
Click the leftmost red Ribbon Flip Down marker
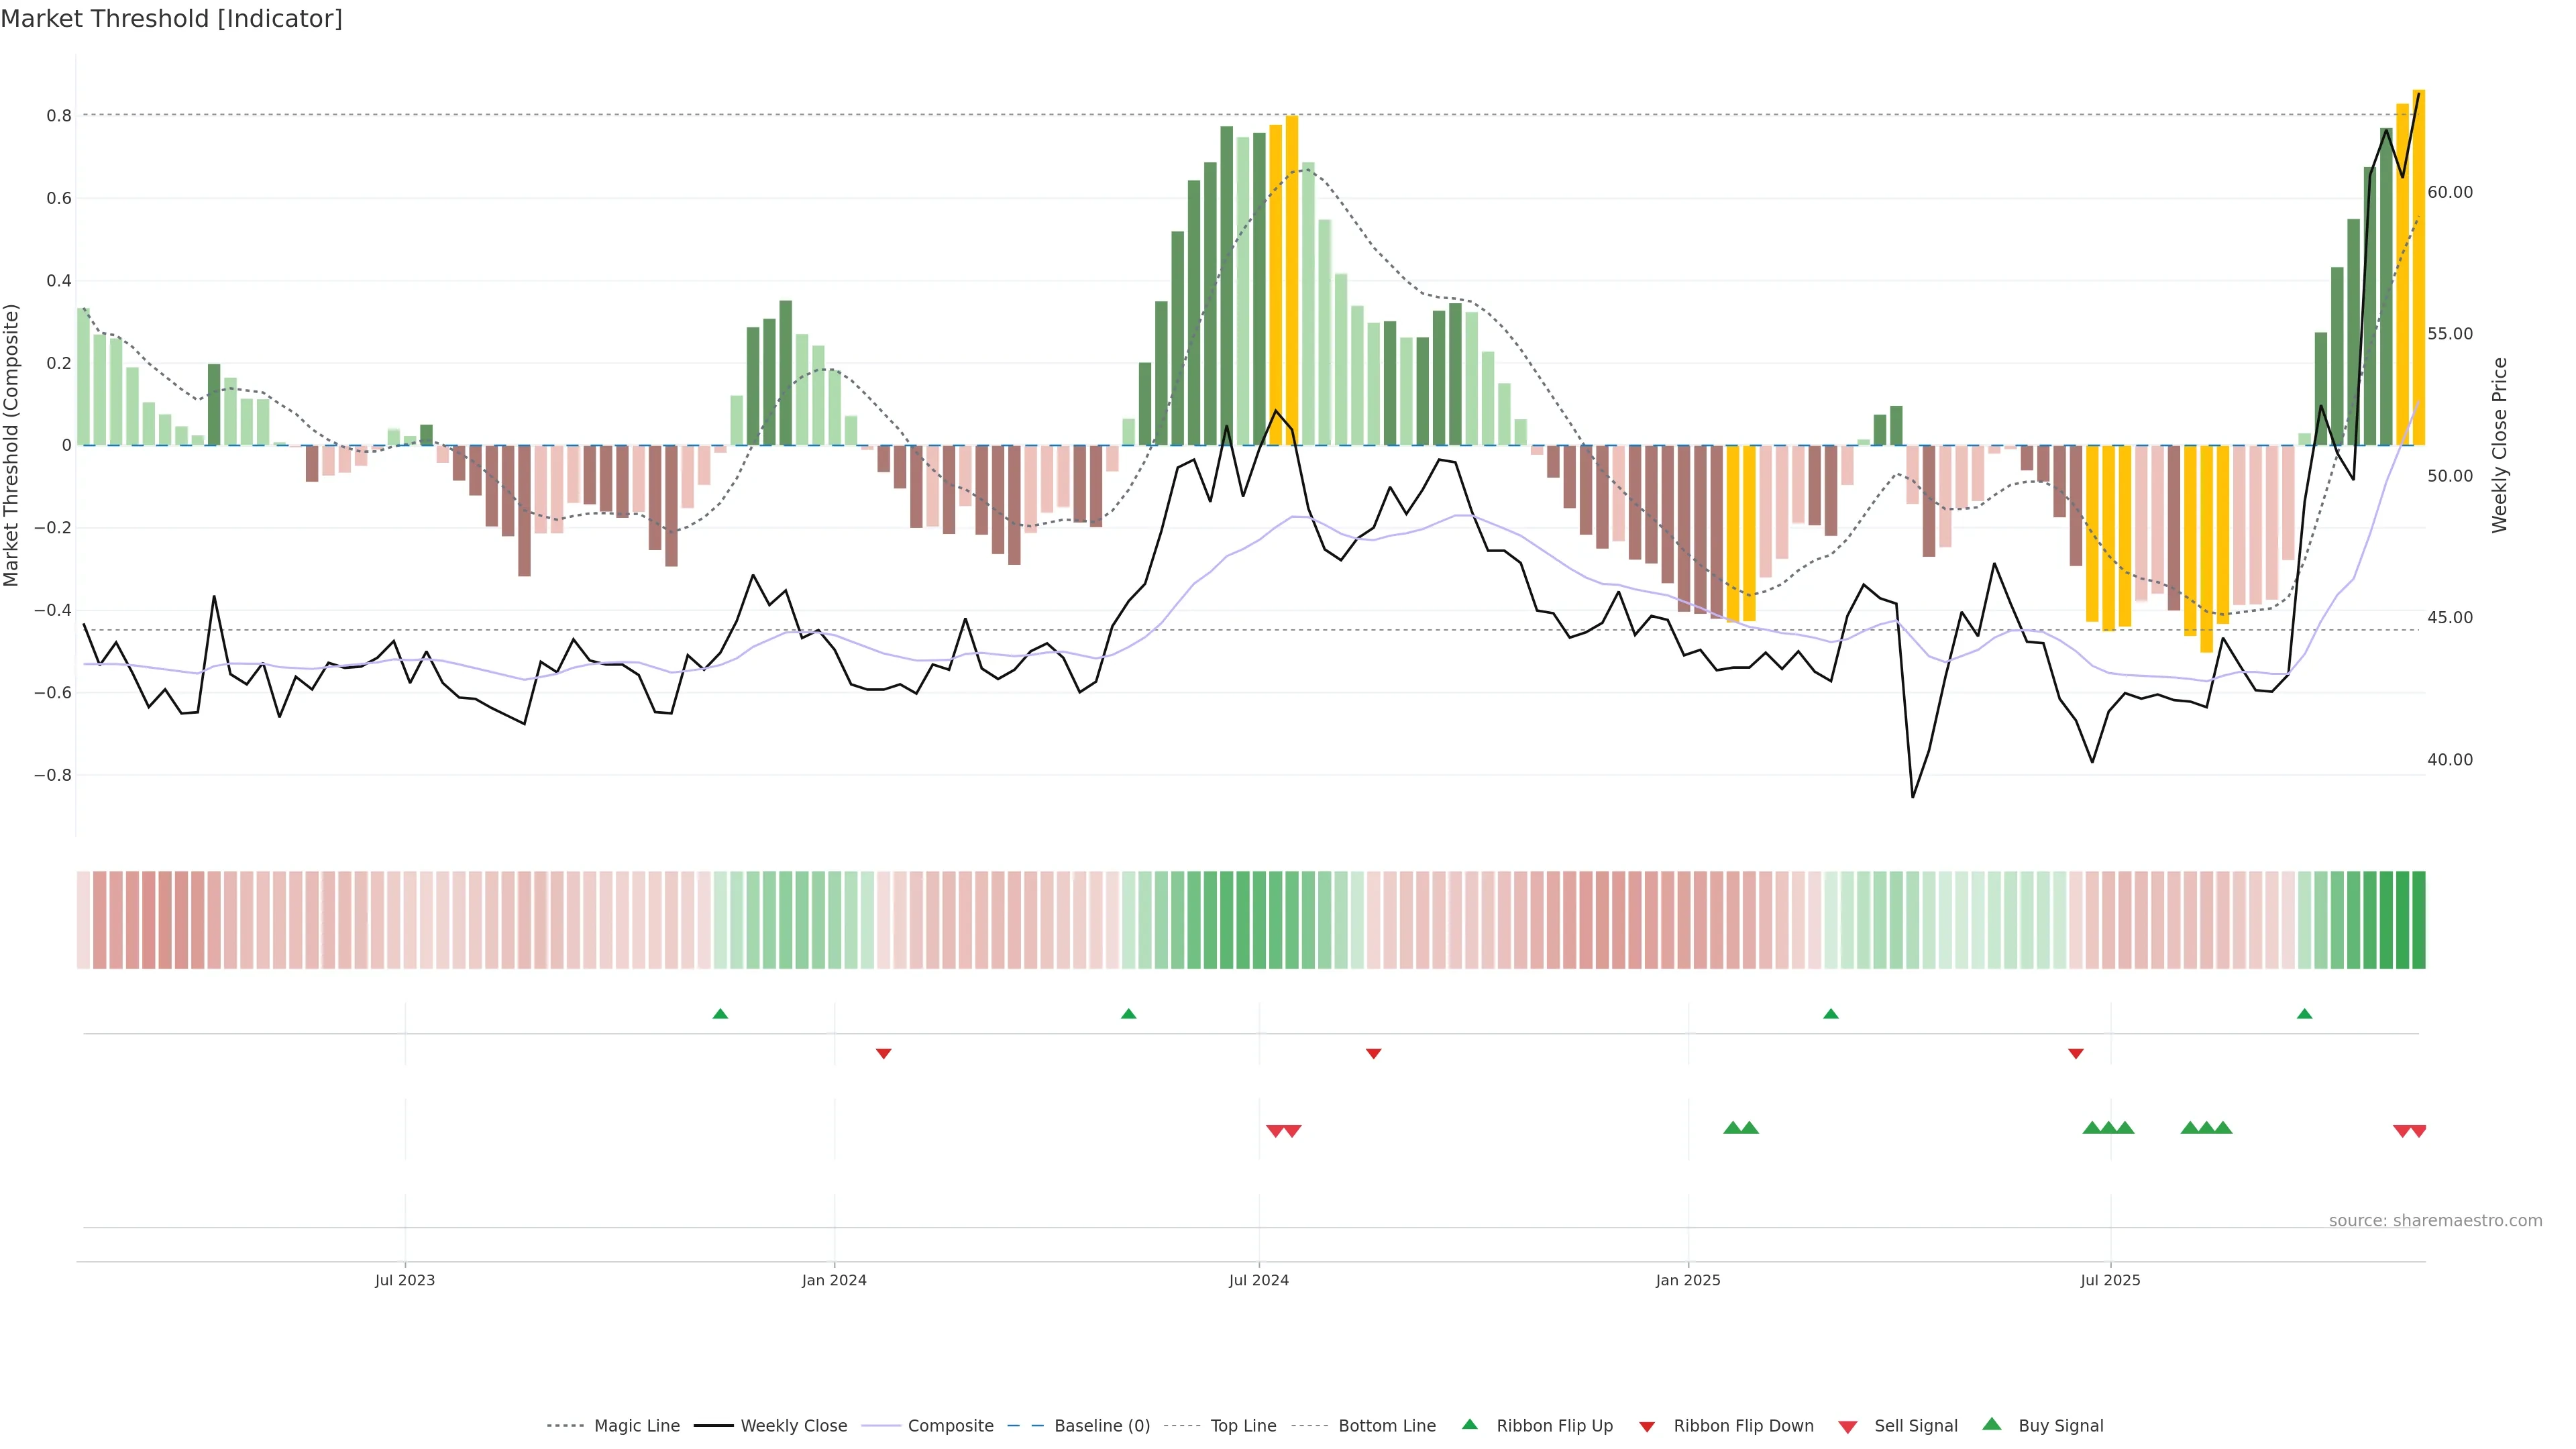[x=883, y=1053]
